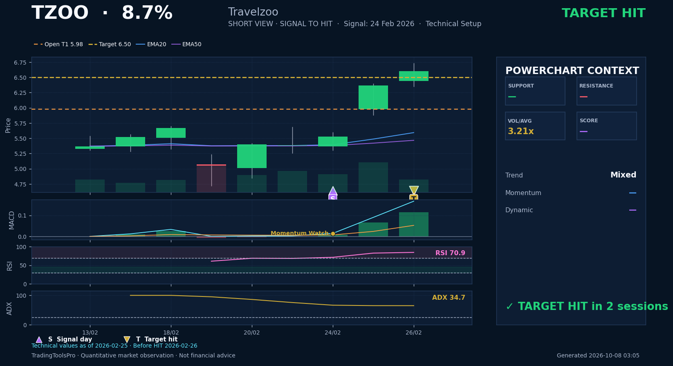Screen dimensions: 673x366
Task: Click the TARGET HIT status in the header
Action: 603,13
